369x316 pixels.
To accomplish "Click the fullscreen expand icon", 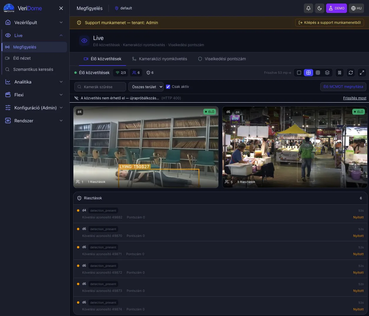I will (x=362, y=73).
